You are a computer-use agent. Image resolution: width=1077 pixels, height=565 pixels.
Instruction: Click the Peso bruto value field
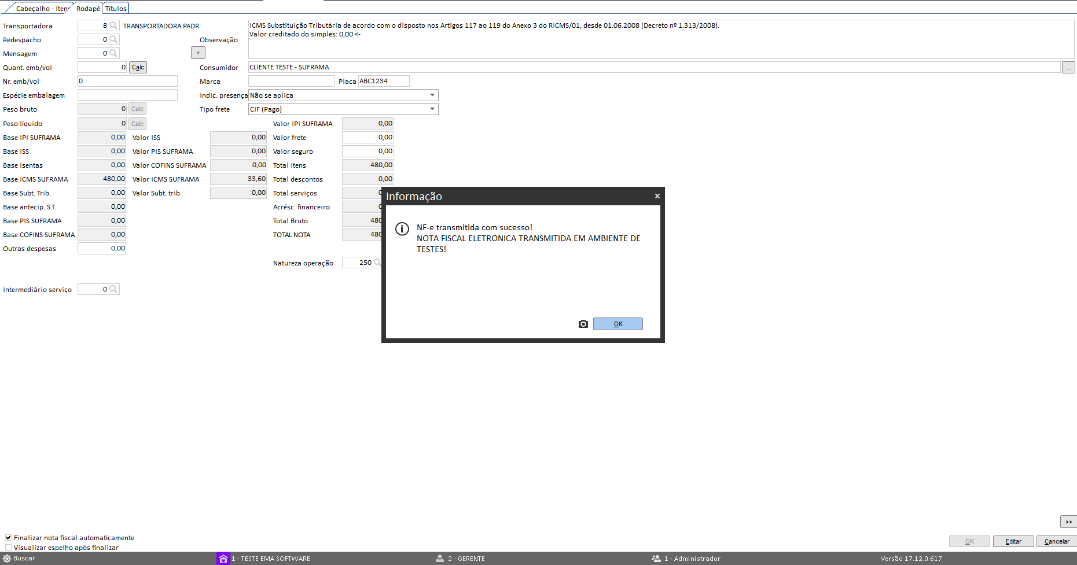click(102, 109)
